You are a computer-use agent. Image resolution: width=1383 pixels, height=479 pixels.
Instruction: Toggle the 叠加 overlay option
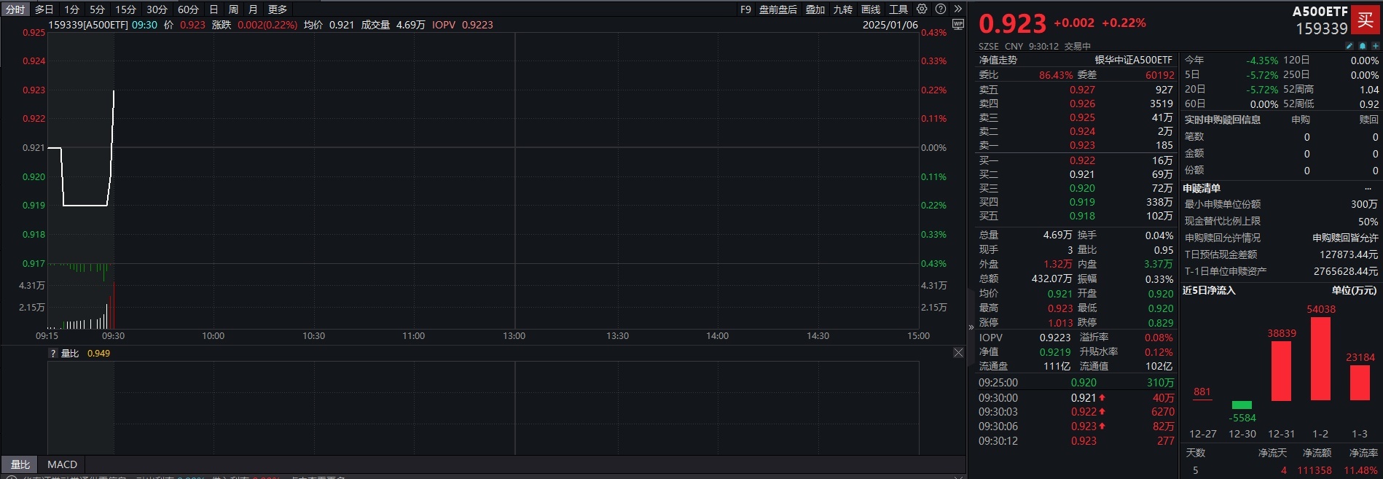pyautogui.click(x=815, y=9)
